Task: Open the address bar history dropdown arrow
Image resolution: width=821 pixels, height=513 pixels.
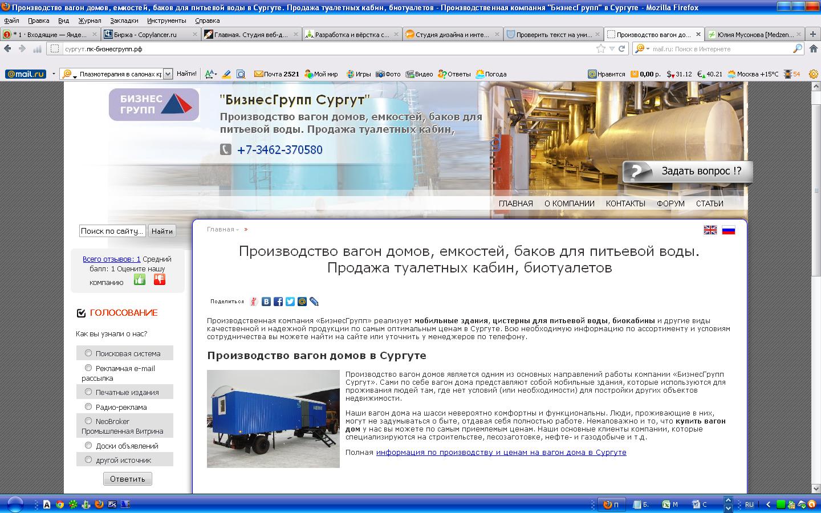Action: [612, 48]
